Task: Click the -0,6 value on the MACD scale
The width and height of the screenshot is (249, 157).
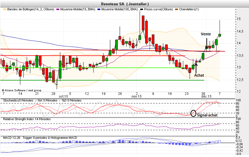Action: [239, 154]
